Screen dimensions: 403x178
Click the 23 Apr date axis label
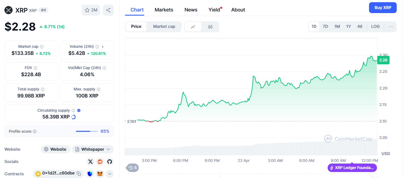click(243, 161)
